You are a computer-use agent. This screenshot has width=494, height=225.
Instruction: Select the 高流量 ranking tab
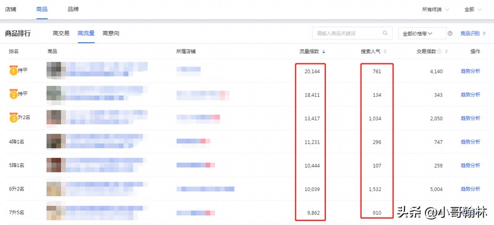(x=86, y=33)
